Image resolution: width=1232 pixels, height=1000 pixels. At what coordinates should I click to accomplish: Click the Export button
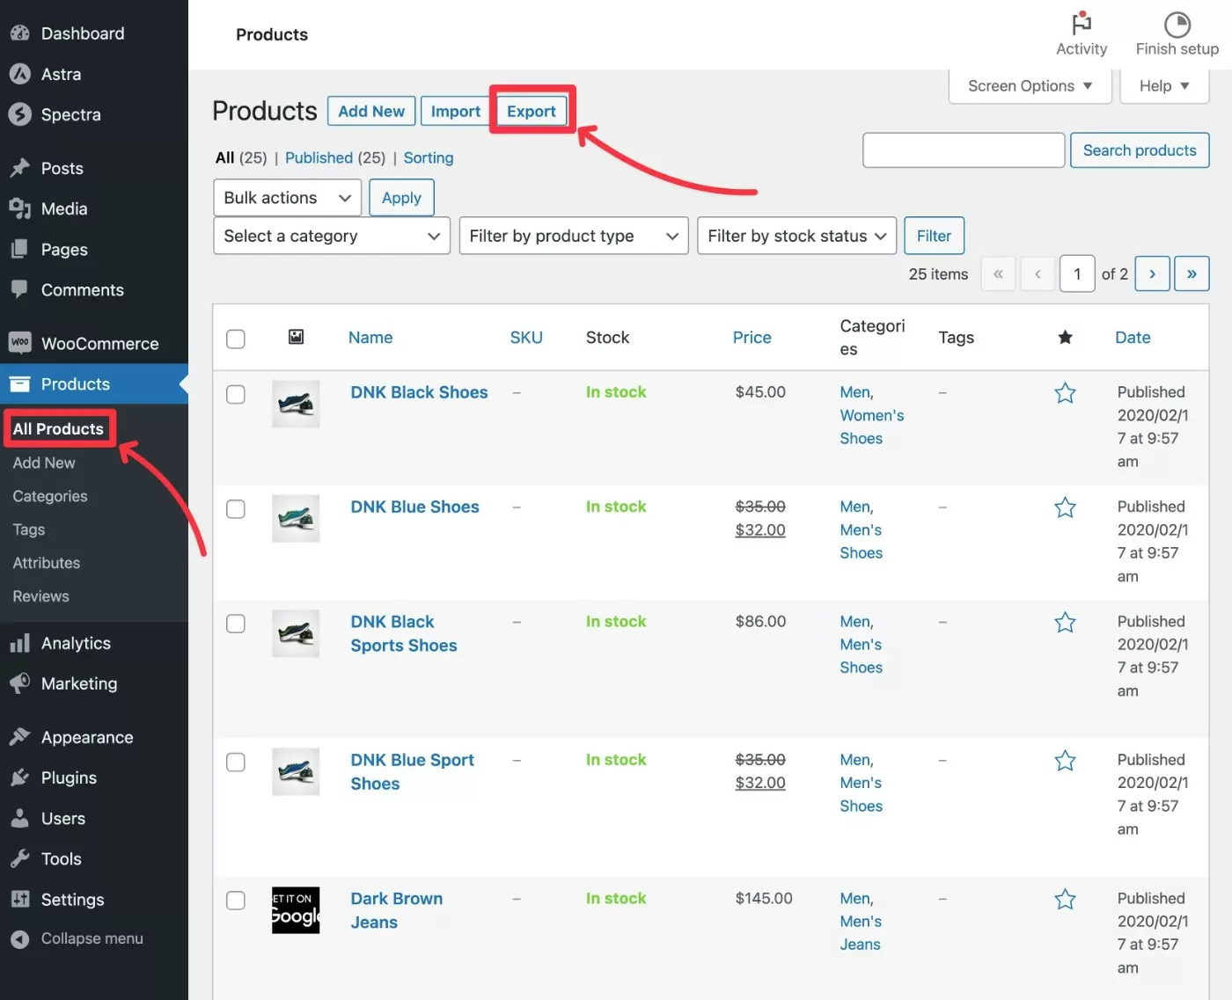click(531, 112)
